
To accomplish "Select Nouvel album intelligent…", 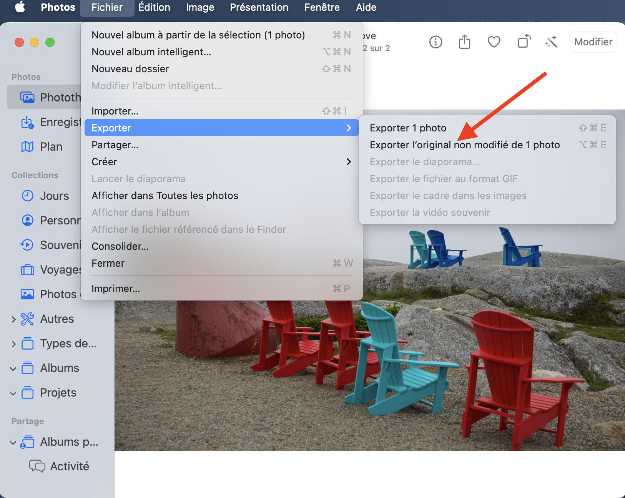I will 222,52.
